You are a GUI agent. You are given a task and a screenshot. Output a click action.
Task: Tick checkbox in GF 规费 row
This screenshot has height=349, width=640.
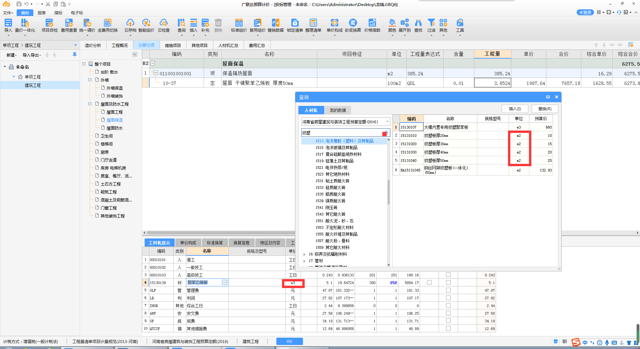(448, 321)
